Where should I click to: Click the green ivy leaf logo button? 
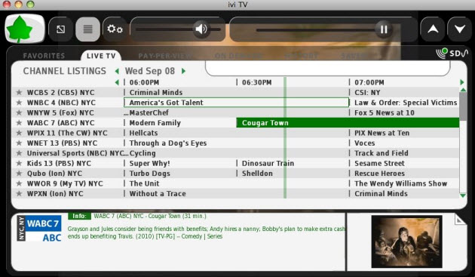pos(25,29)
